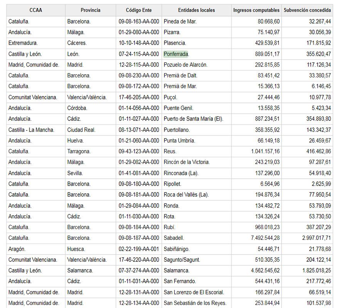
Task: Select Salamanca's income value 4.562.545,62
Action: pos(265,271)
